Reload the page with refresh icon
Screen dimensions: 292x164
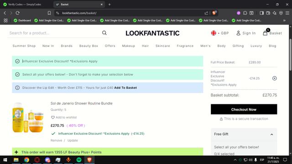pyautogui.click(x=18, y=13)
